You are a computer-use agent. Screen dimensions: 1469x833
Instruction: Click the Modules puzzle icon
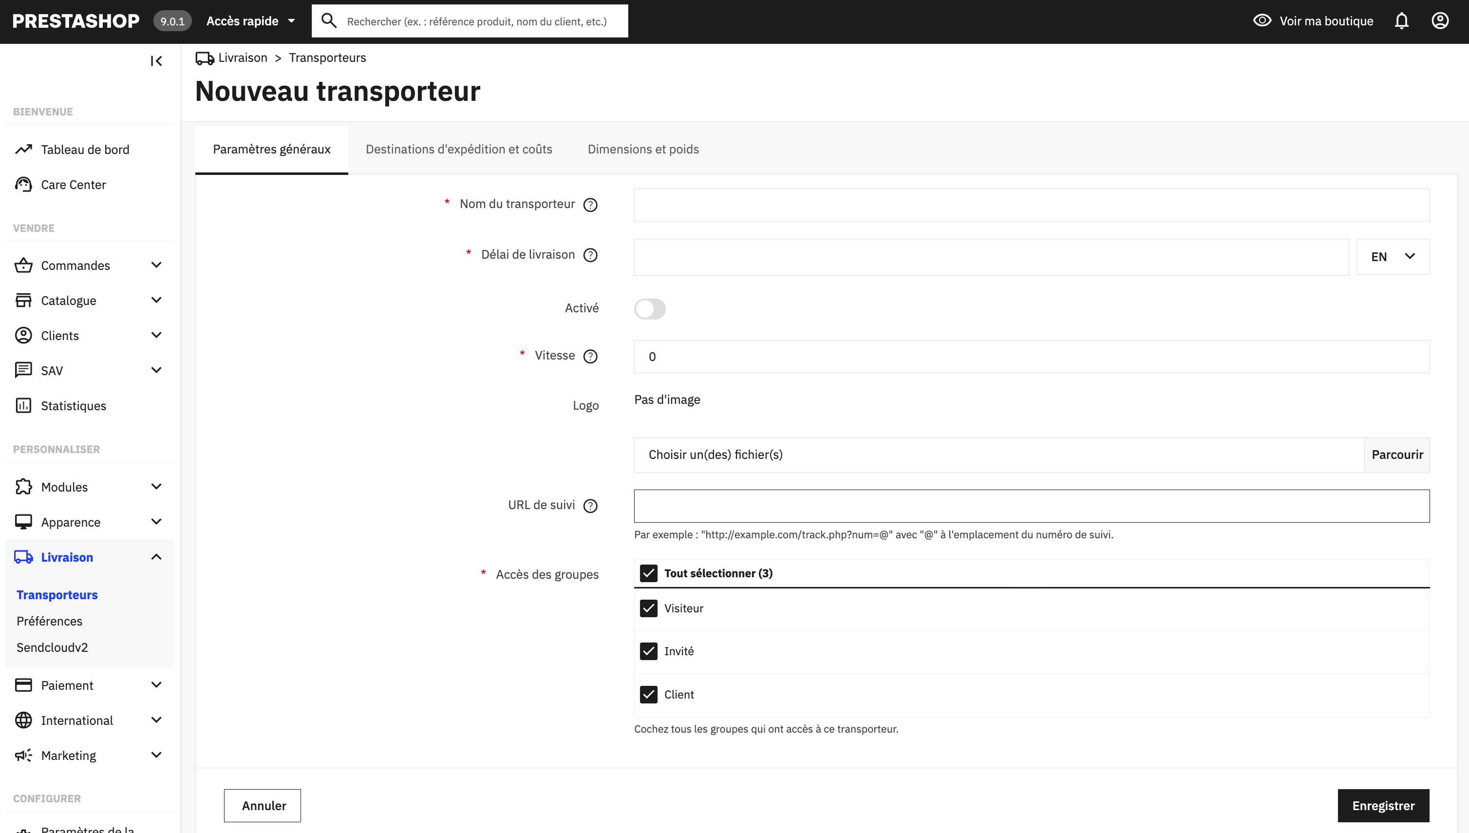(23, 487)
